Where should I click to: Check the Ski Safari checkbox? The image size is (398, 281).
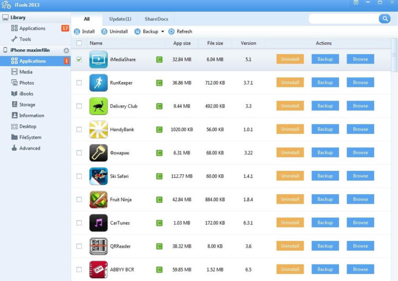tap(79, 176)
